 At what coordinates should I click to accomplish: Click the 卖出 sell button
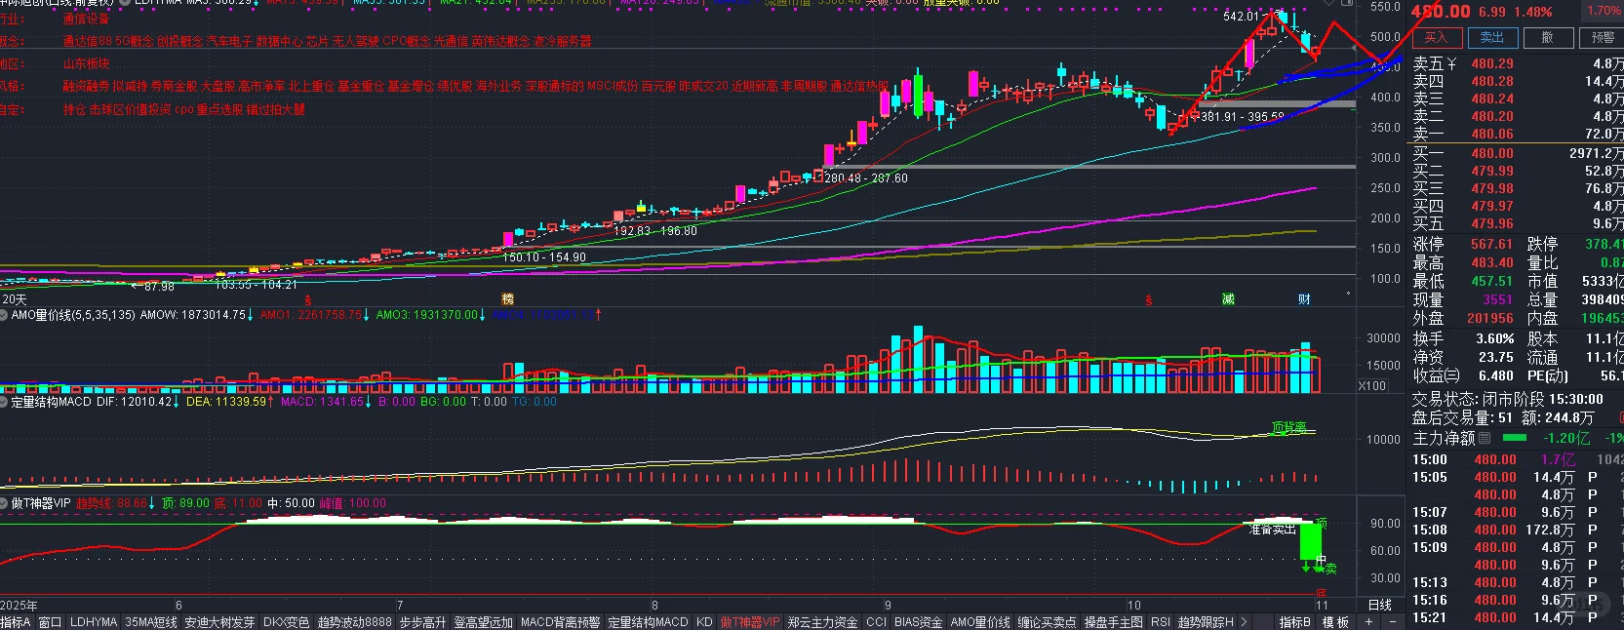[x=1491, y=38]
